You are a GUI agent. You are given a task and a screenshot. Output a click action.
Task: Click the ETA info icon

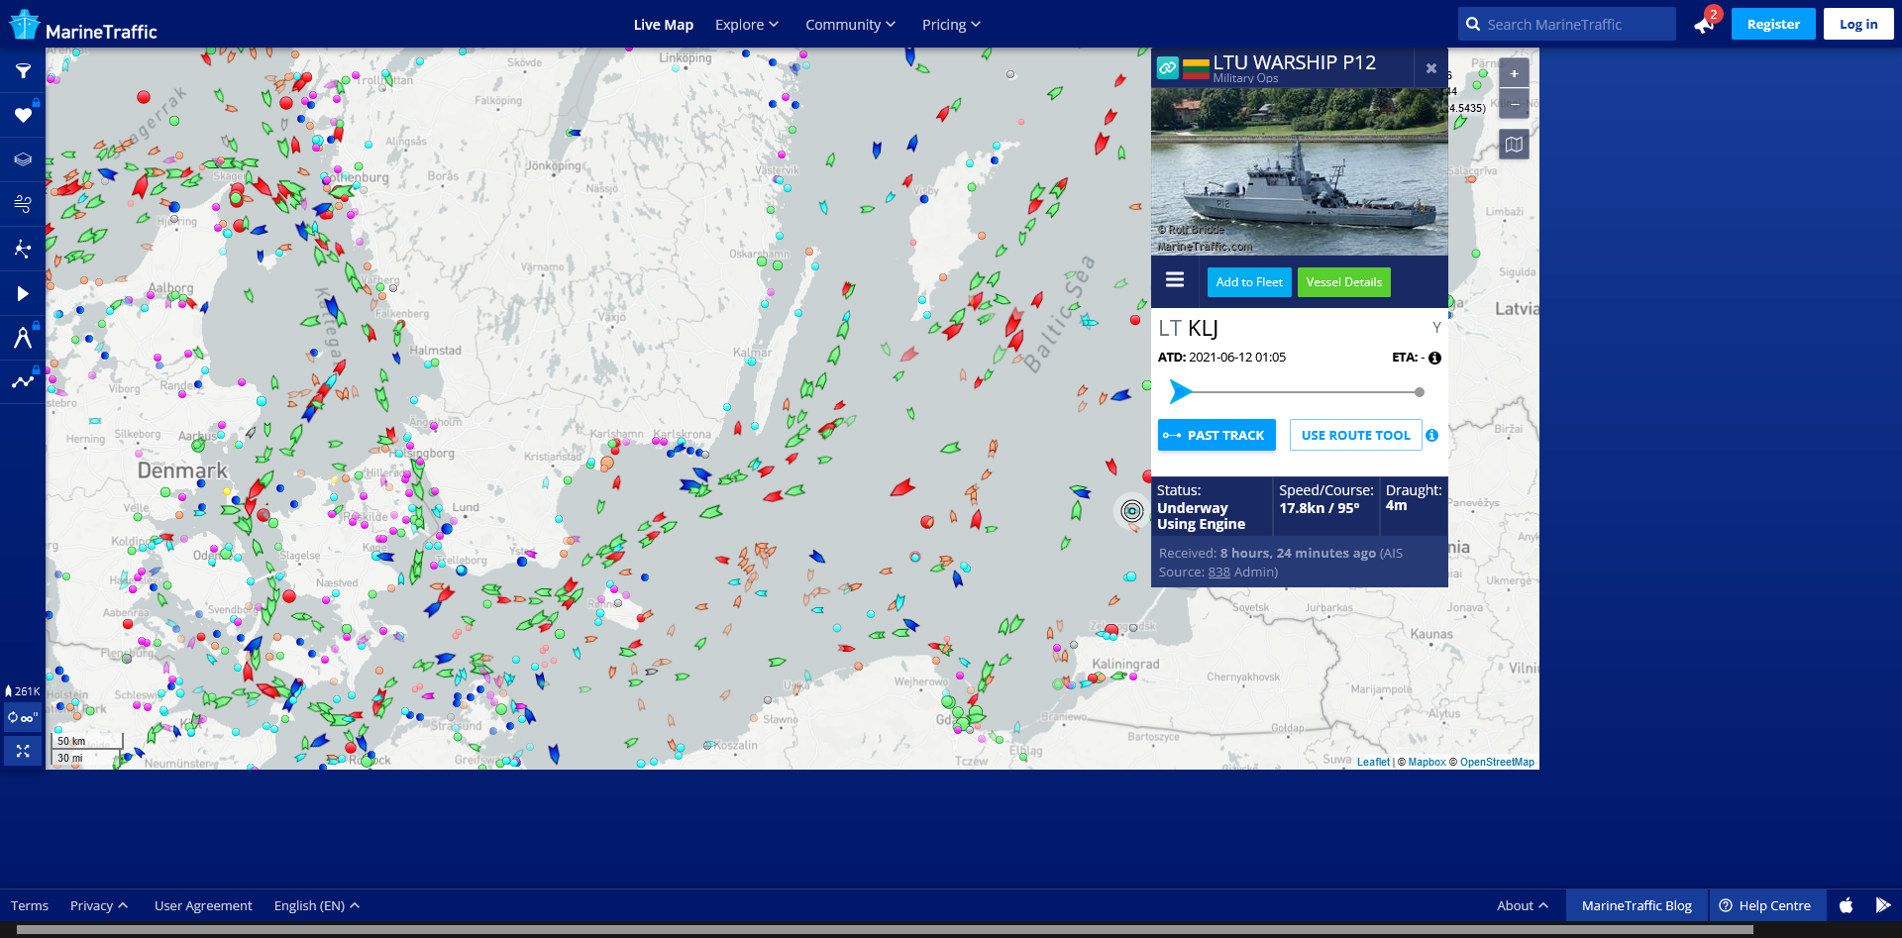pos(1434,358)
